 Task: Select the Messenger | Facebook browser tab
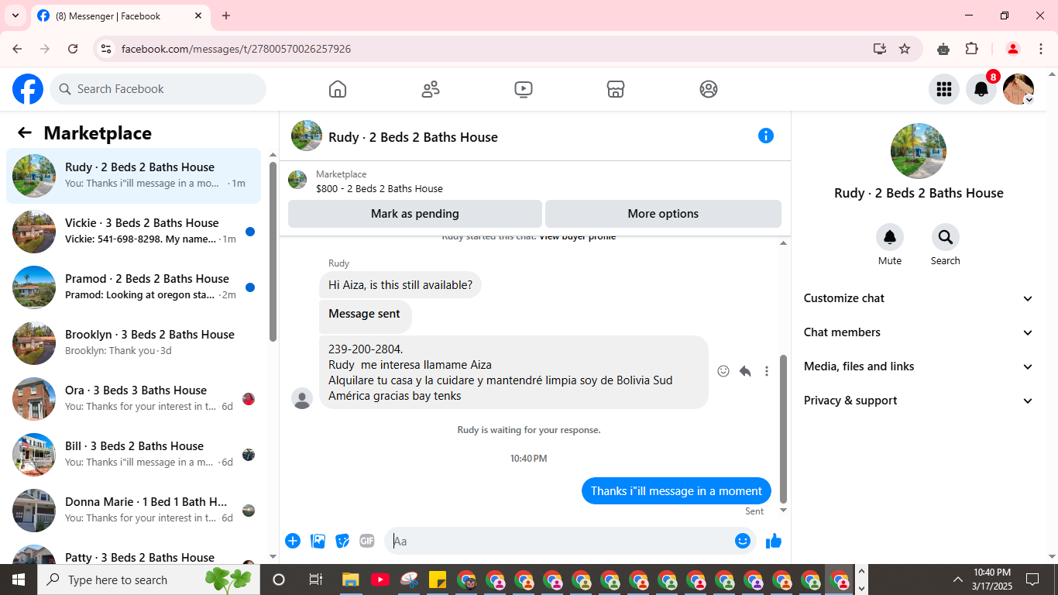120,16
